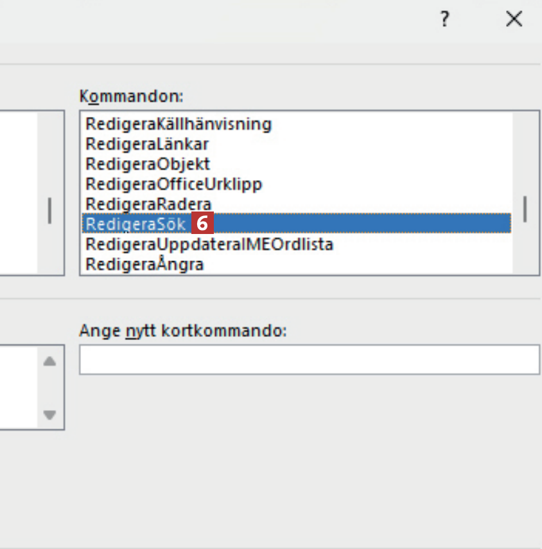Click the red number 6 marker

[x=202, y=224]
